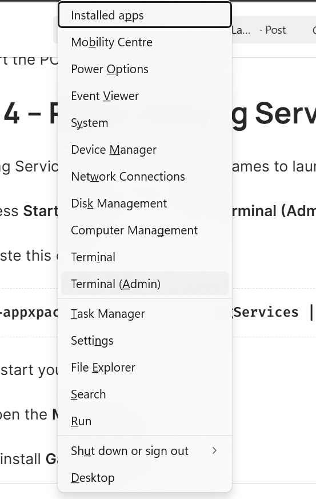Open Device Manager
The height and width of the screenshot is (499, 316).
145,150
